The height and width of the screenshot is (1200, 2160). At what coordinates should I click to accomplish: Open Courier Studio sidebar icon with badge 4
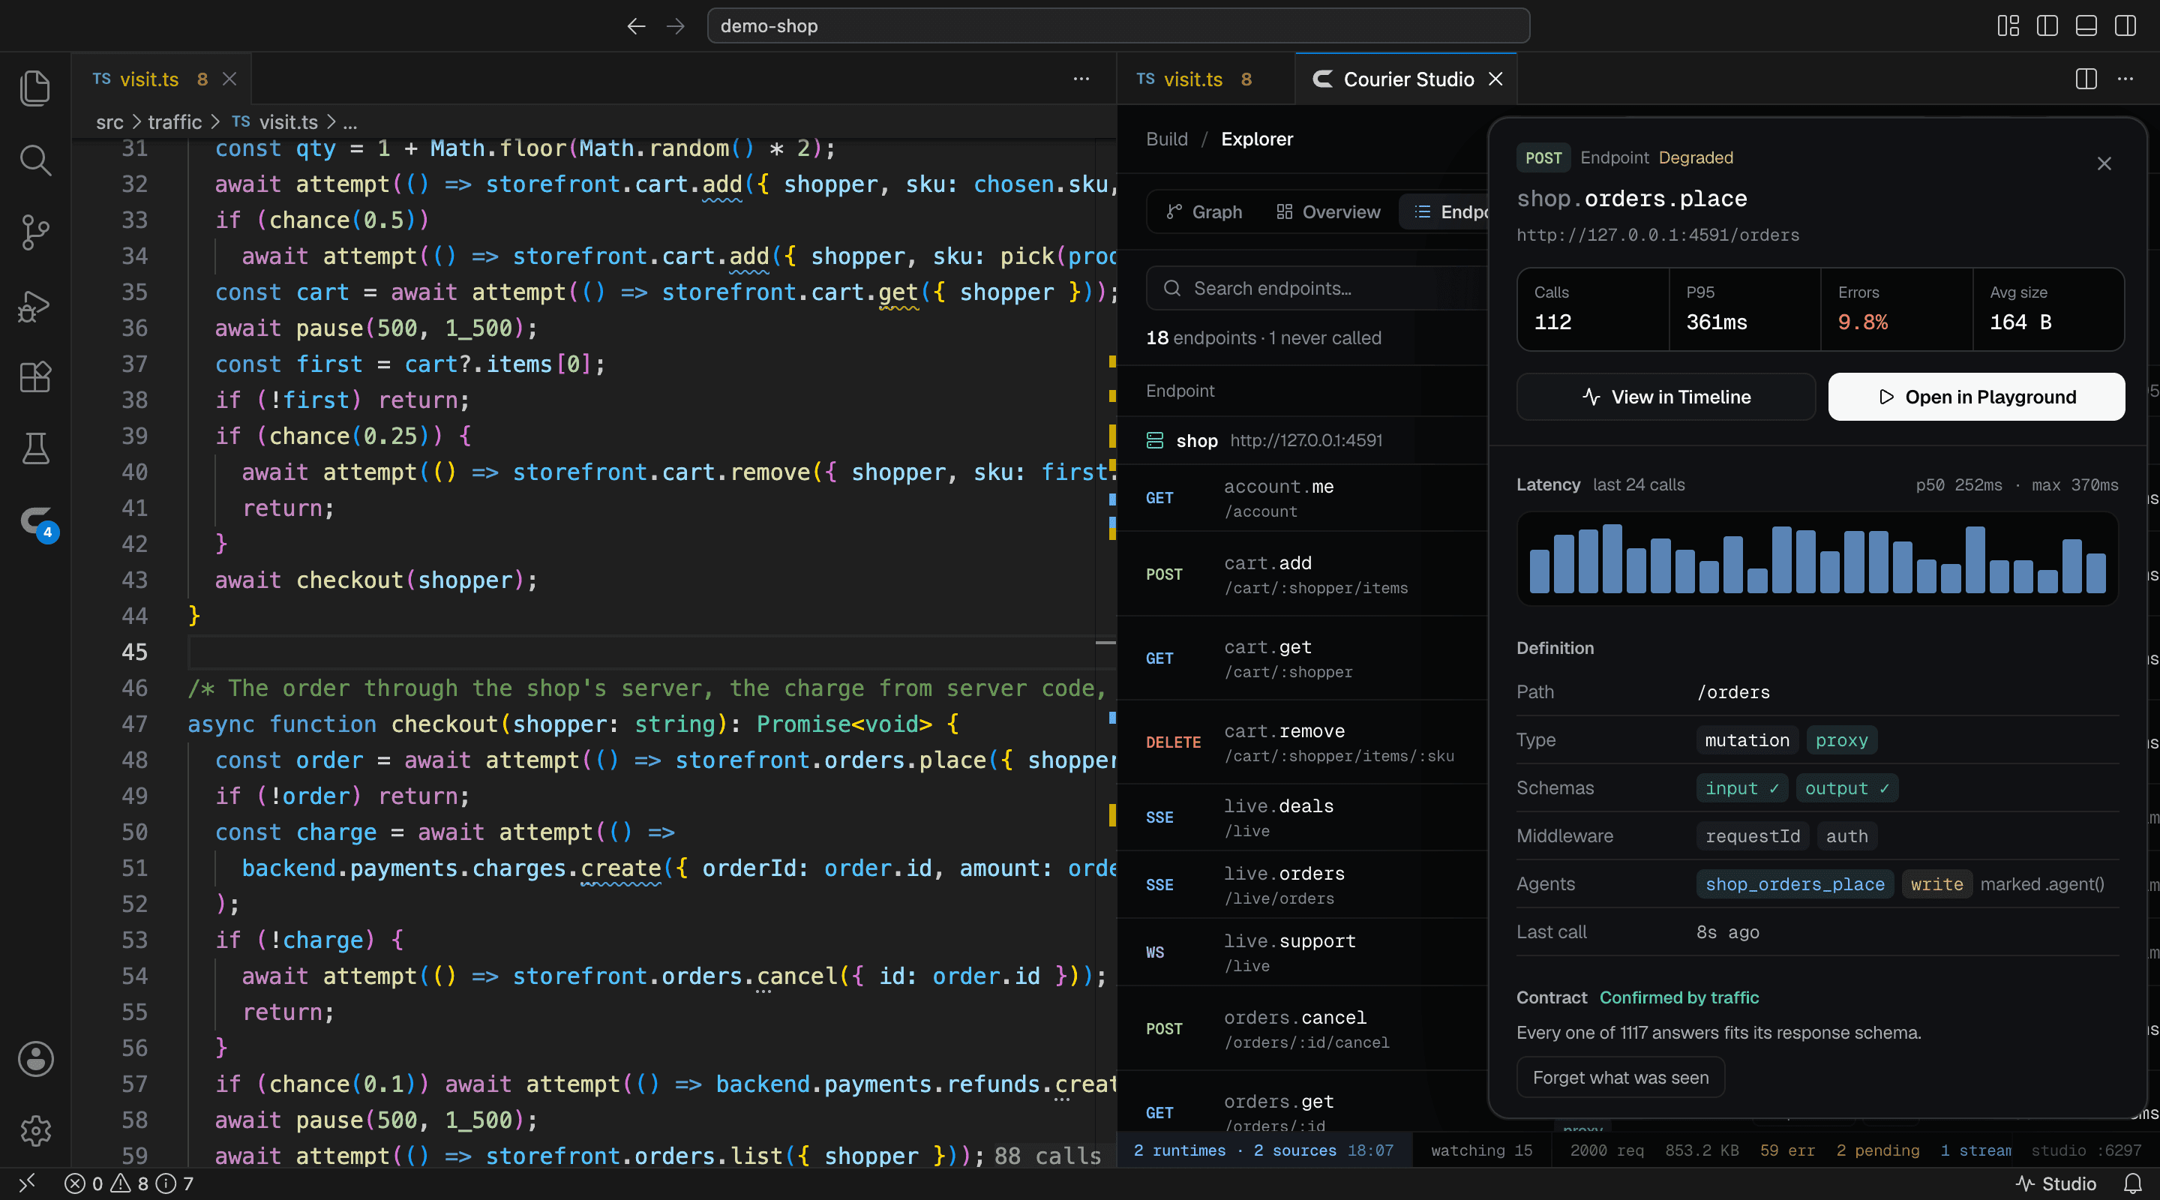[x=37, y=523]
